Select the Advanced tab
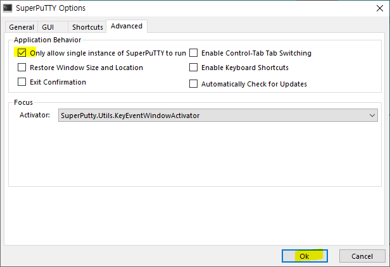 (x=127, y=26)
